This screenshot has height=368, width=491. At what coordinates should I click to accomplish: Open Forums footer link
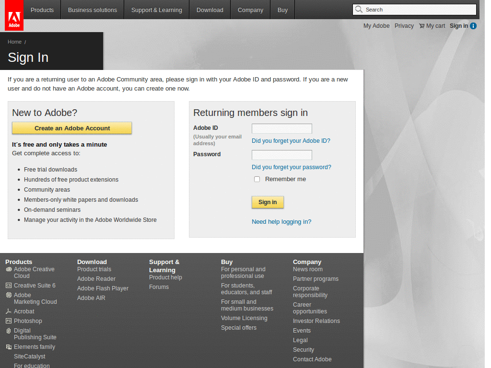pos(159,287)
